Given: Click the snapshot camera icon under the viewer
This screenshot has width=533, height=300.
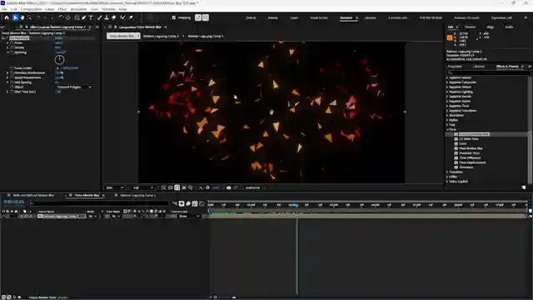Looking at the screenshot, I should (x=228, y=187).
